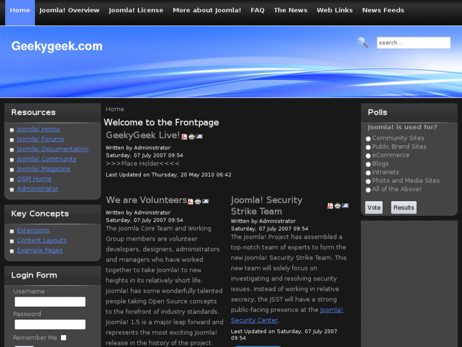Click print icon next to GeekyGeek Live!
462x347 pixels.
[191, 136]
